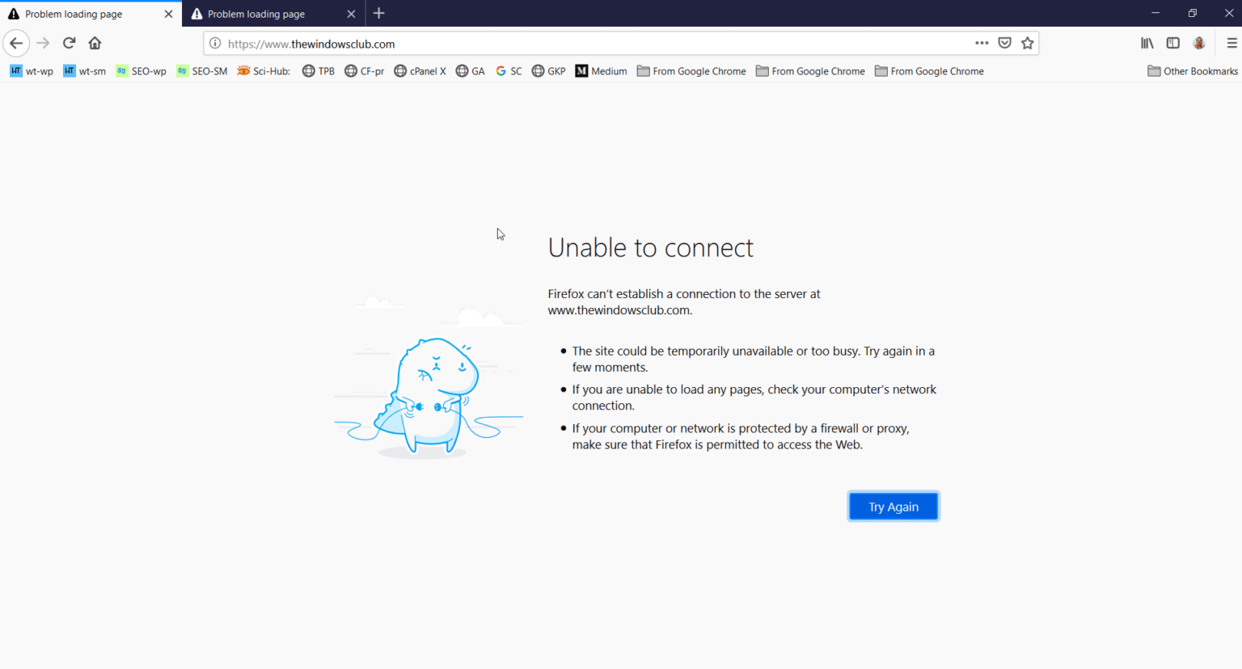Image resolution: width=1242 pixels, height=669 pixels.
Task: Open the Sci-Hub bookmark
Action: pos(264,71)
